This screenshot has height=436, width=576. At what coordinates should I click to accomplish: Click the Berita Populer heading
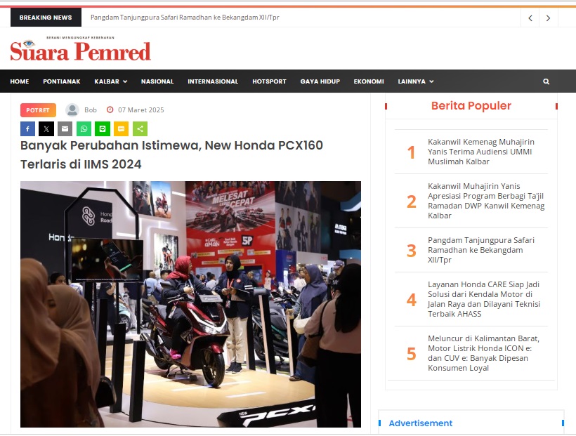tap(471, 106)
